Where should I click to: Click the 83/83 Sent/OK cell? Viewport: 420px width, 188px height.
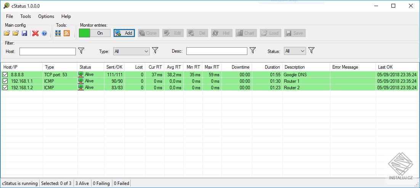coord(114,87)
